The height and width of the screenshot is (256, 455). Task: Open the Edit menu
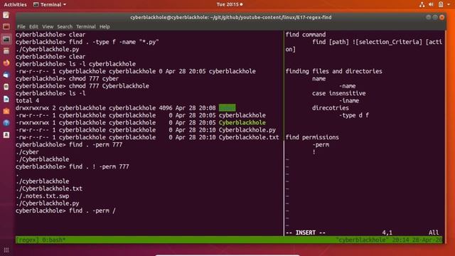(x=33, y=26)
